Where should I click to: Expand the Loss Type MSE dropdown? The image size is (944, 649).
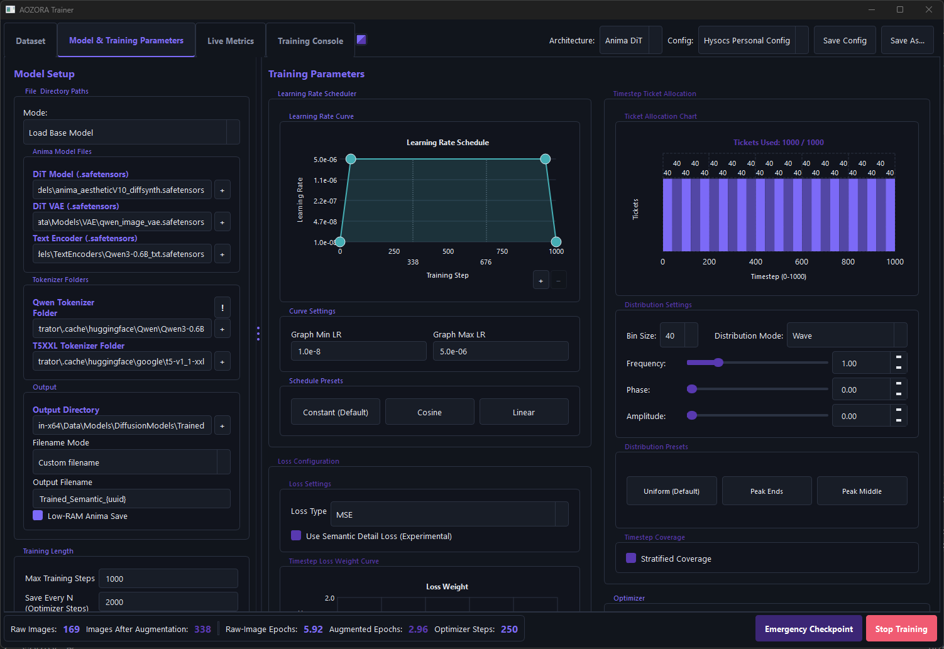tap(449, 514)
